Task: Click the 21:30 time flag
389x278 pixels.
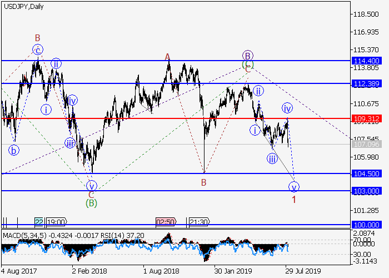Action: tap(198, 221)
